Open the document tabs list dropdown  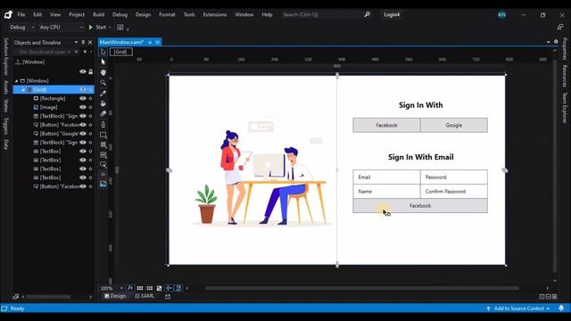pyautogui.click(x=549, y=42)
